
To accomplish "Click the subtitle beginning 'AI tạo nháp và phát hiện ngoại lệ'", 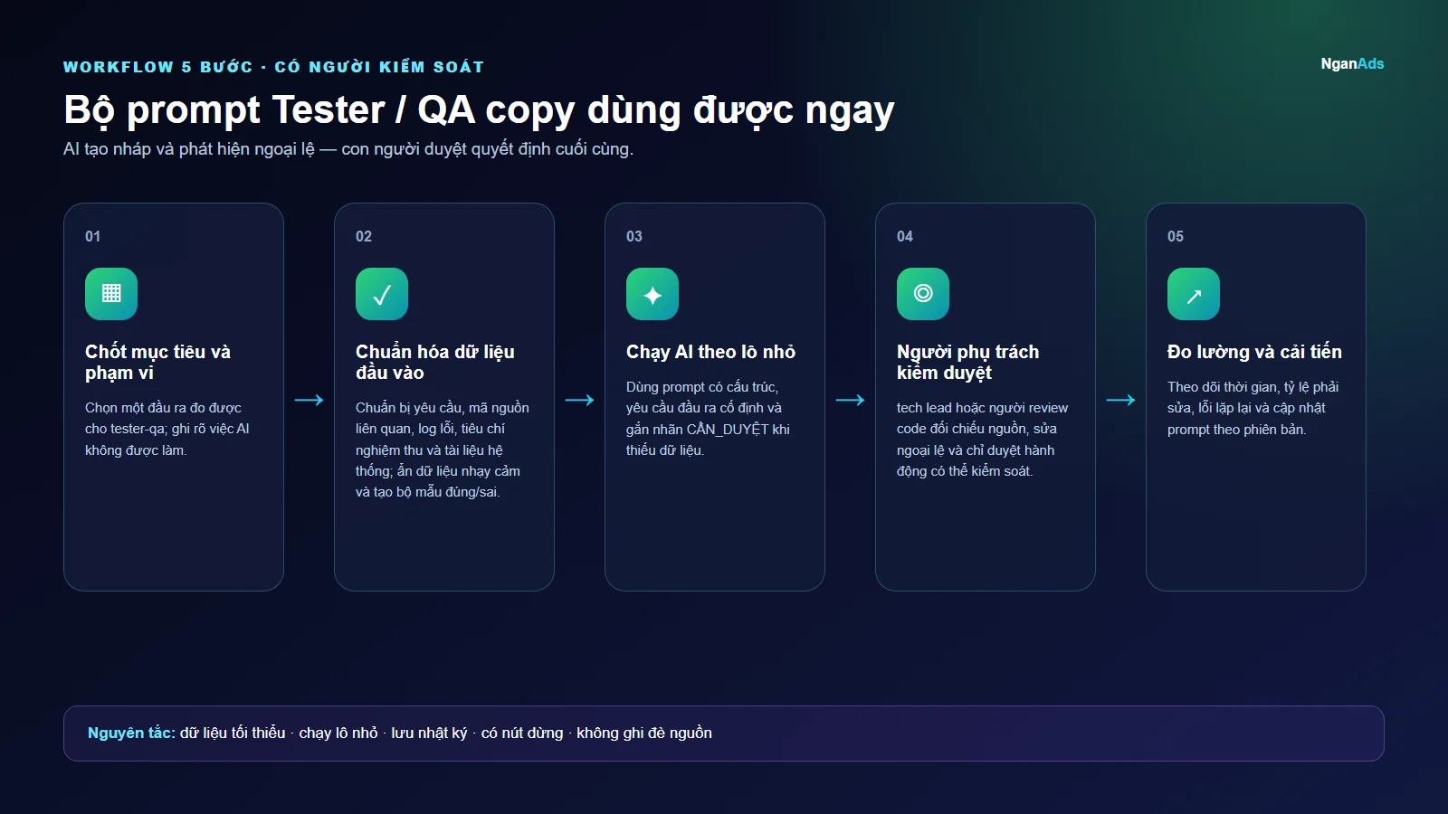I will pos(348,149).
